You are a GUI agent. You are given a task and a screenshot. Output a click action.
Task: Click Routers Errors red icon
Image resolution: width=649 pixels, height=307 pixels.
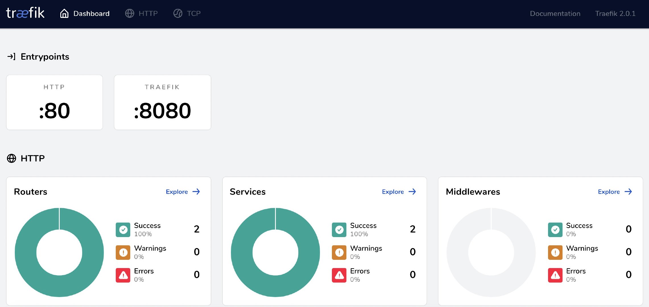[x=123, y=275]
